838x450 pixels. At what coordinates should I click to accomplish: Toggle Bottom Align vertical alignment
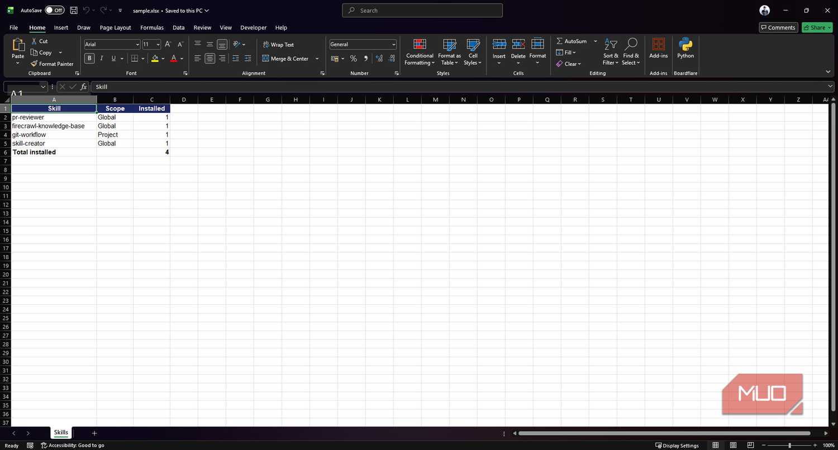[x=222, y=45]
